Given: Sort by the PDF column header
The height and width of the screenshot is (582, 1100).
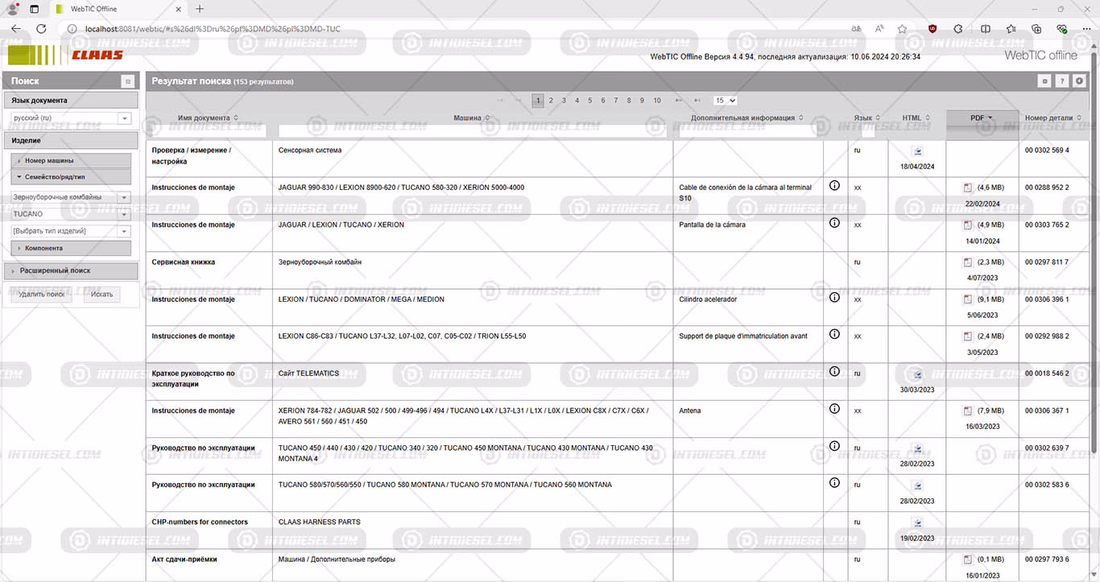Looking at the screenshot, I should 982,118.
